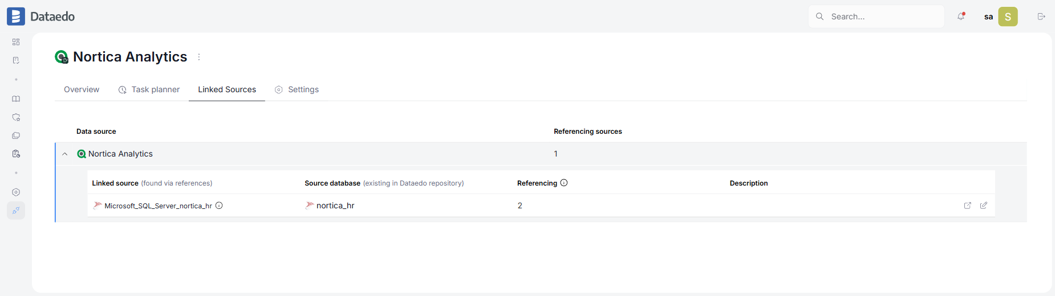Click the edit pencil icon for nortica_hr row
The image size is (1055, 296).
point(984,205)
